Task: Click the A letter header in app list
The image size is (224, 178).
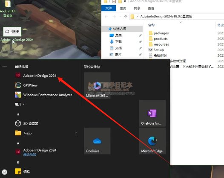Action: pyautogui.click(x=18, y=143)
